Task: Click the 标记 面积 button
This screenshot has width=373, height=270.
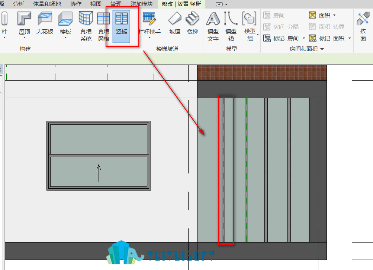Action: [327, 38]
